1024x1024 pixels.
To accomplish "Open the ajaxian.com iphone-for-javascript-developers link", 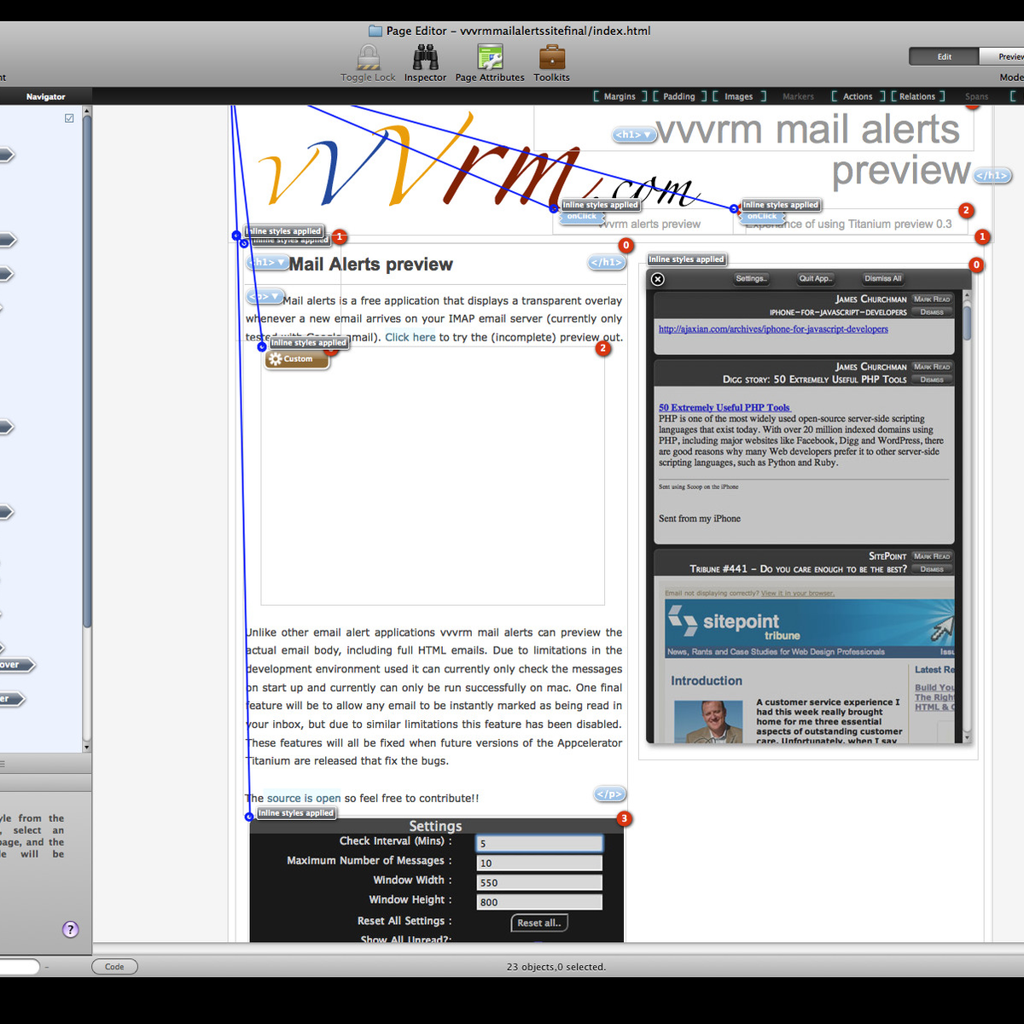I will pyautogui.click(x=773, y=329).
